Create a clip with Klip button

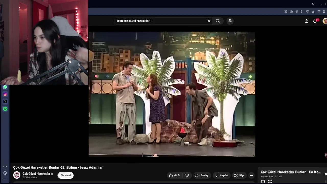click(239, 175)
